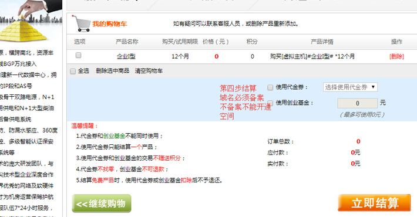
Task: Click the red price value 0 in 企业I型 row
Action: [x=217, y=56]
